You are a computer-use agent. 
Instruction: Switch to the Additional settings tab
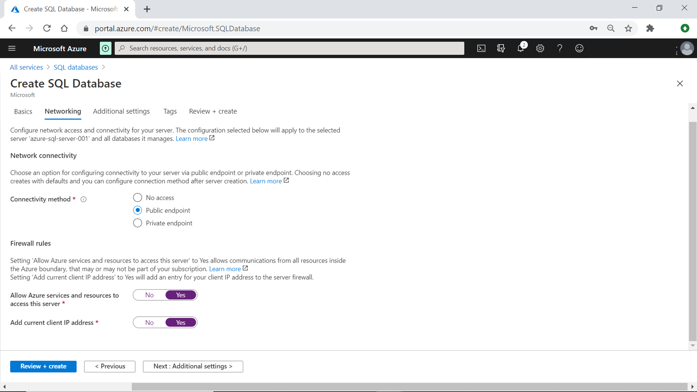(121, 111)
